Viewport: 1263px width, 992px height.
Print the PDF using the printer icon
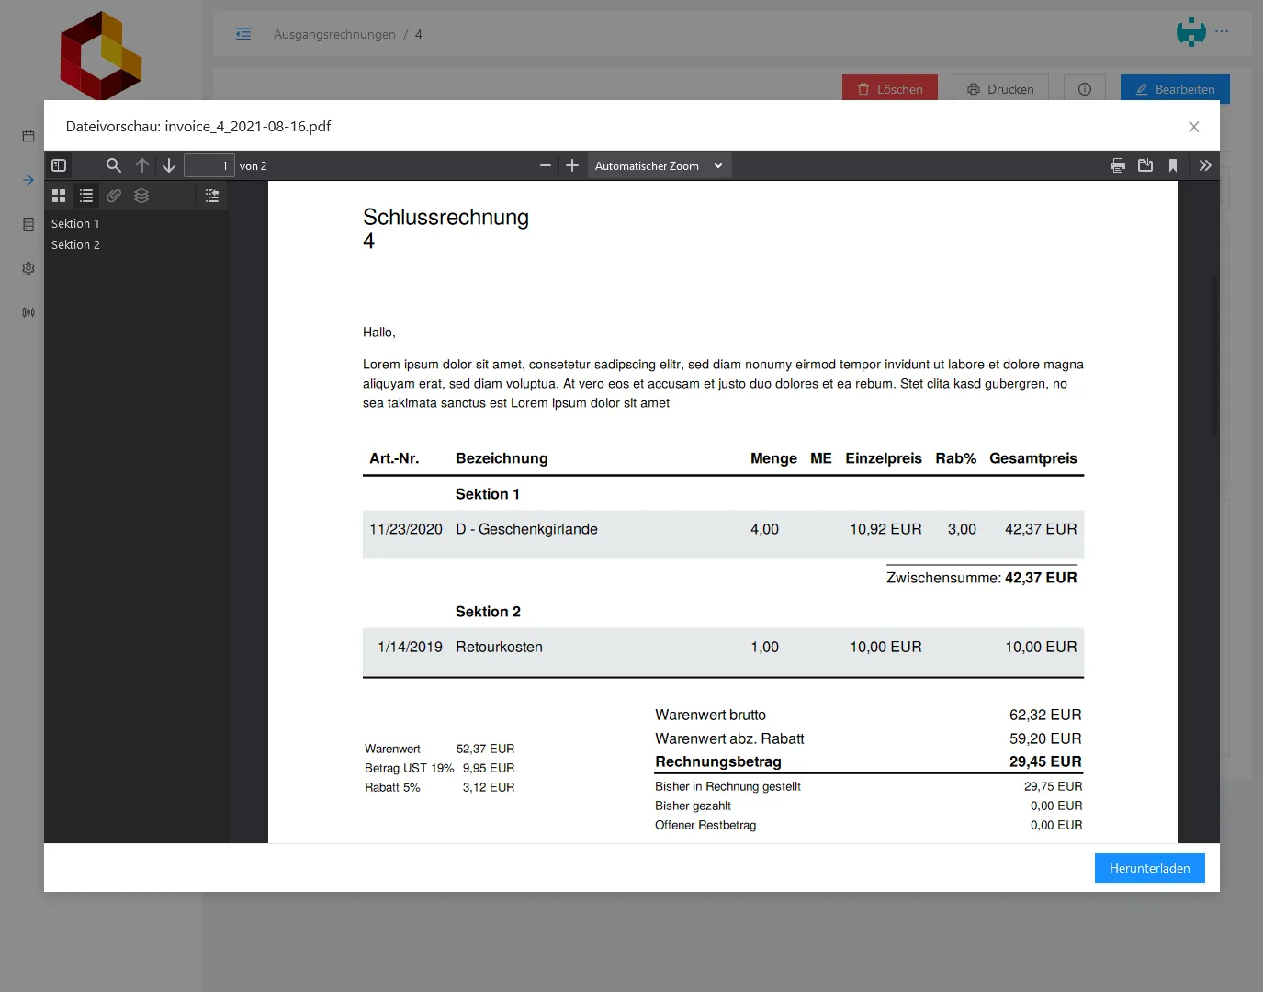point(1118,165)
